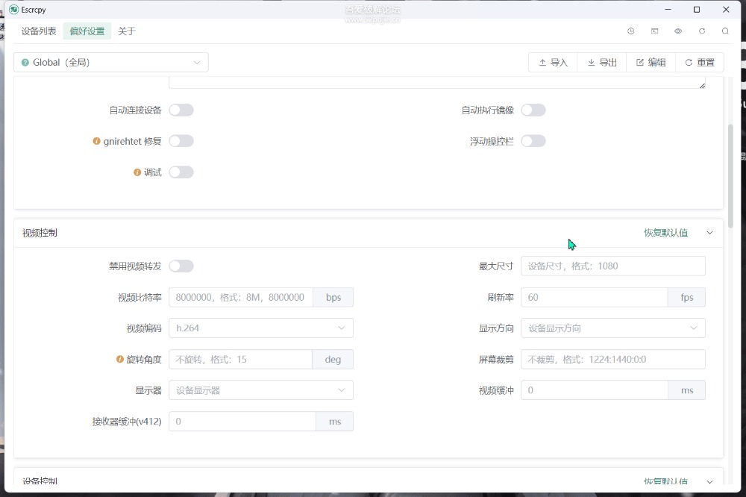Click the info icon beside gnirehtet 修复
This screenshot has height=497, width=746.
click(96, 141)
